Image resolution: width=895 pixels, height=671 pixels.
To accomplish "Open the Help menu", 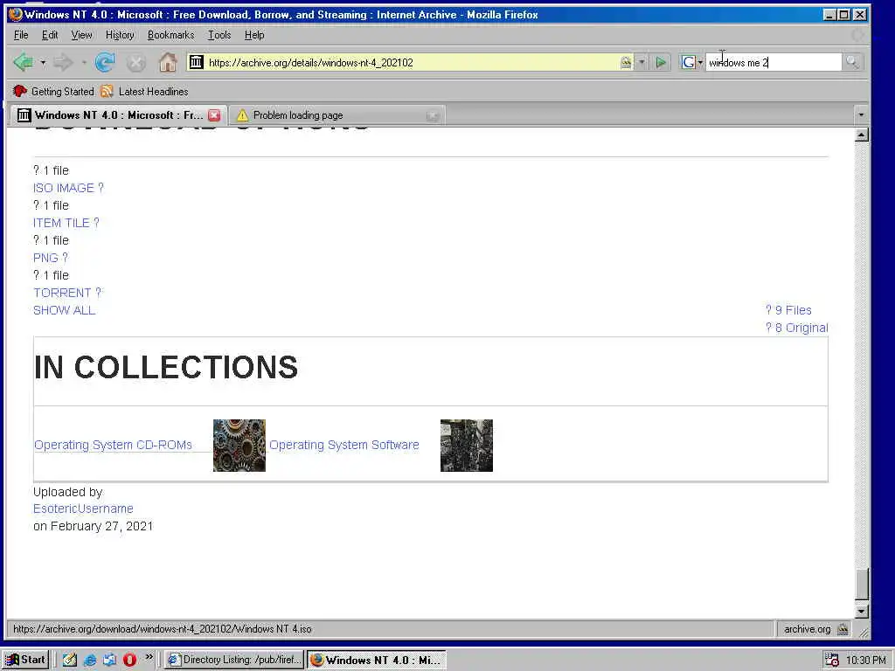I will (x=254, y=35).
